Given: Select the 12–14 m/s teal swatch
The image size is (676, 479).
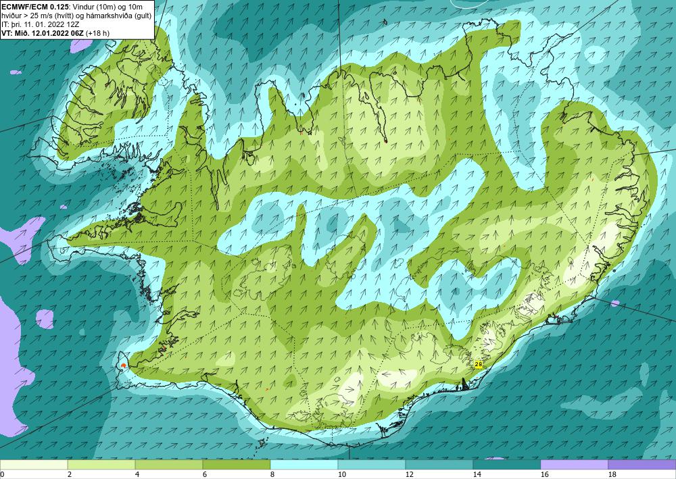Looking at the screenshot, I should pyautogui.click(x=439, y=465).
